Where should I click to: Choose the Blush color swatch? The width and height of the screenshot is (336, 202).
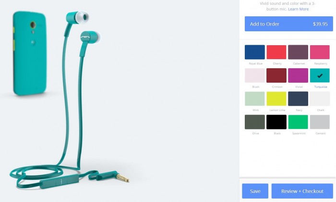254,76
